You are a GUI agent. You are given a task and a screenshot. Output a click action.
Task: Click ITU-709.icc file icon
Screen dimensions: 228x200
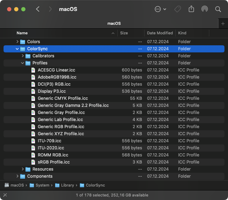33,141
